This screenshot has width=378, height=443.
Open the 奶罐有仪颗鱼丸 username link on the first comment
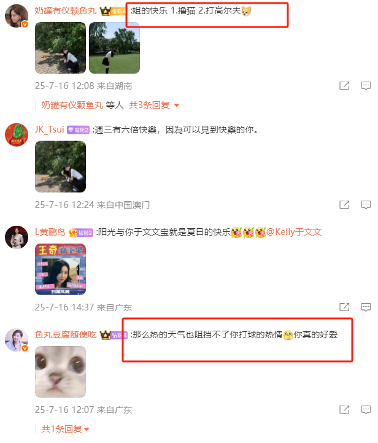(66, 10)
